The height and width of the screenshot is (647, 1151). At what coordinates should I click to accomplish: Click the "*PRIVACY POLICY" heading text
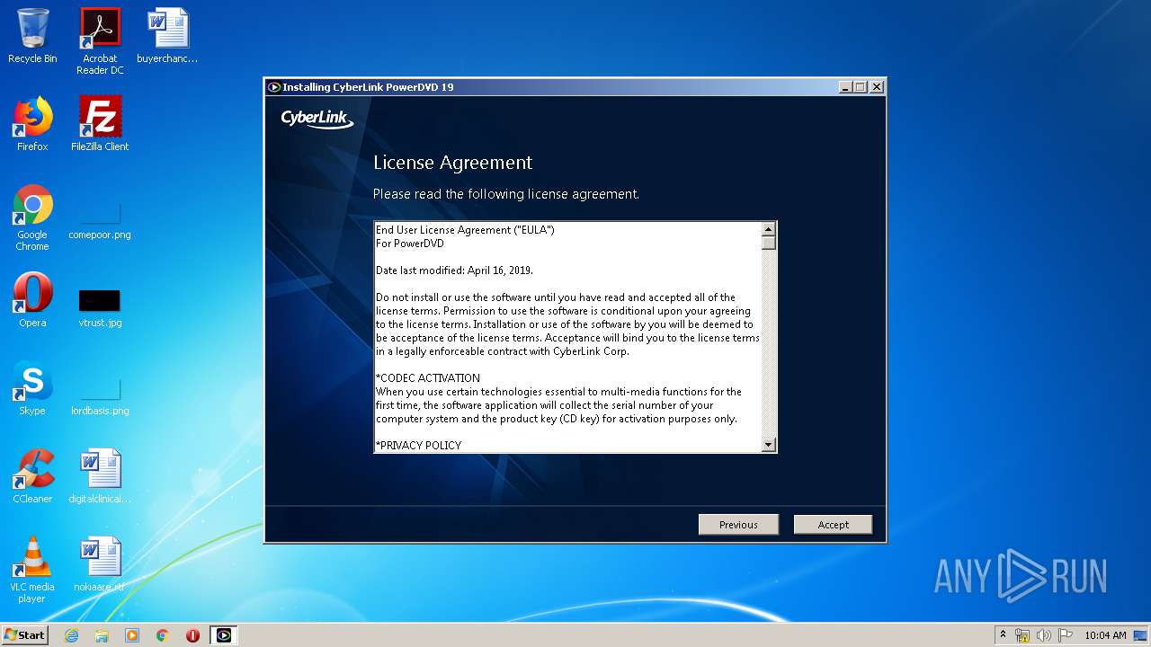(418, 446)
